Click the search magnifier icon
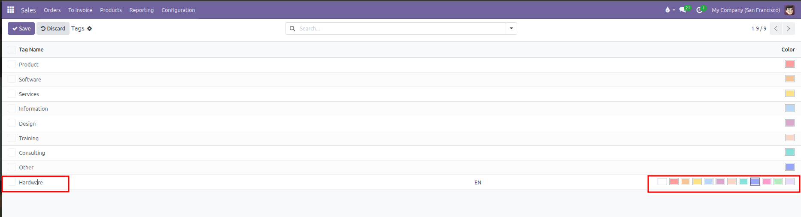 tap(292, 29)
